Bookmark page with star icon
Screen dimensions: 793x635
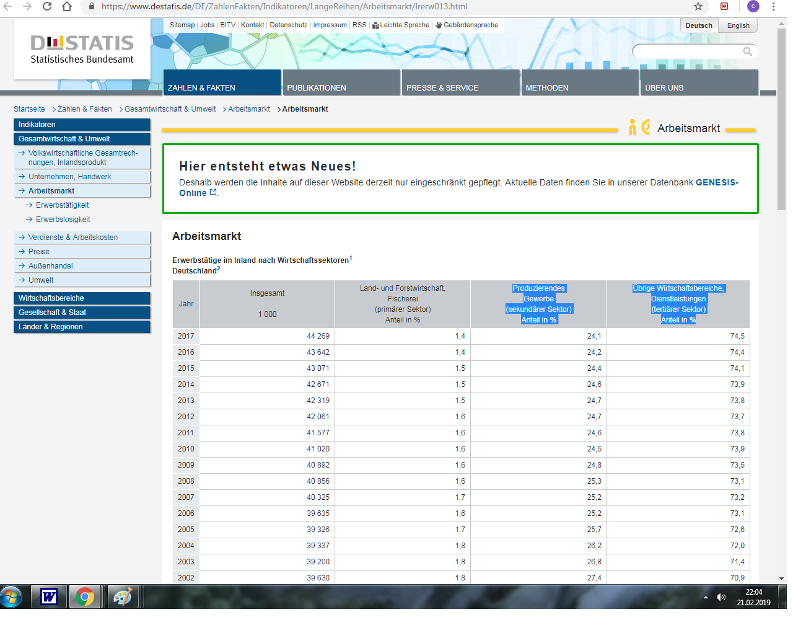[698, 6]
